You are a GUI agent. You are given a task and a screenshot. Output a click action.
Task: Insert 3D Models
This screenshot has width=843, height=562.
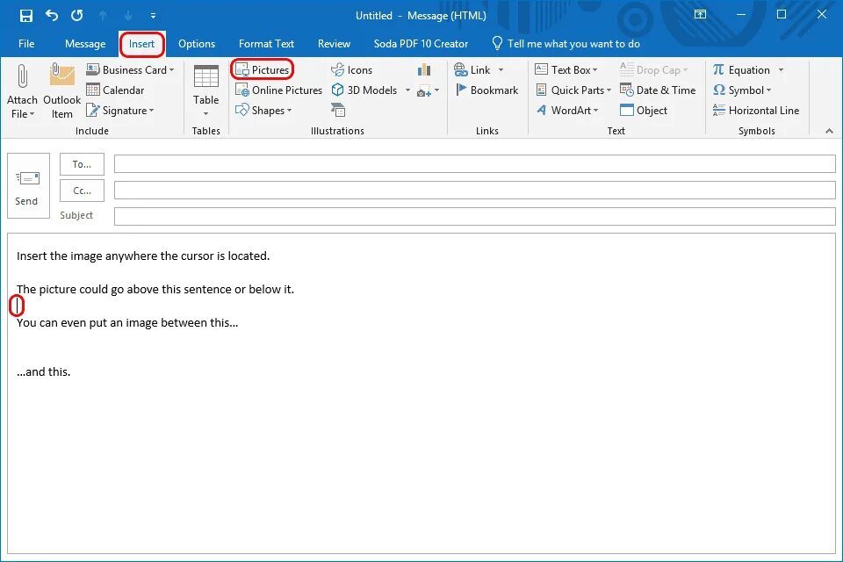(x=364, y=90)
